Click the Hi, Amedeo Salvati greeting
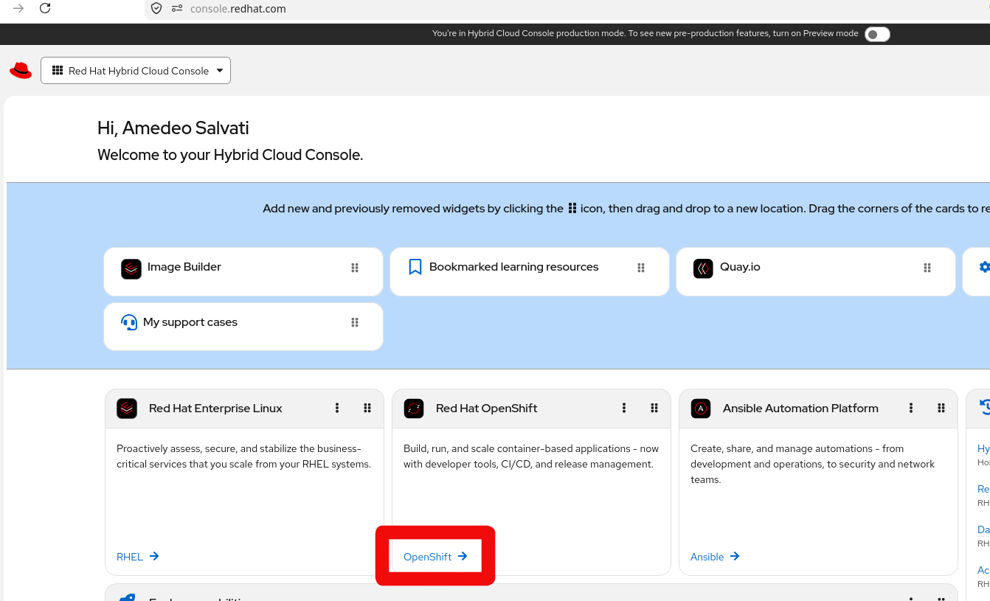Screen dimensions: 990x601 [173, 128]
